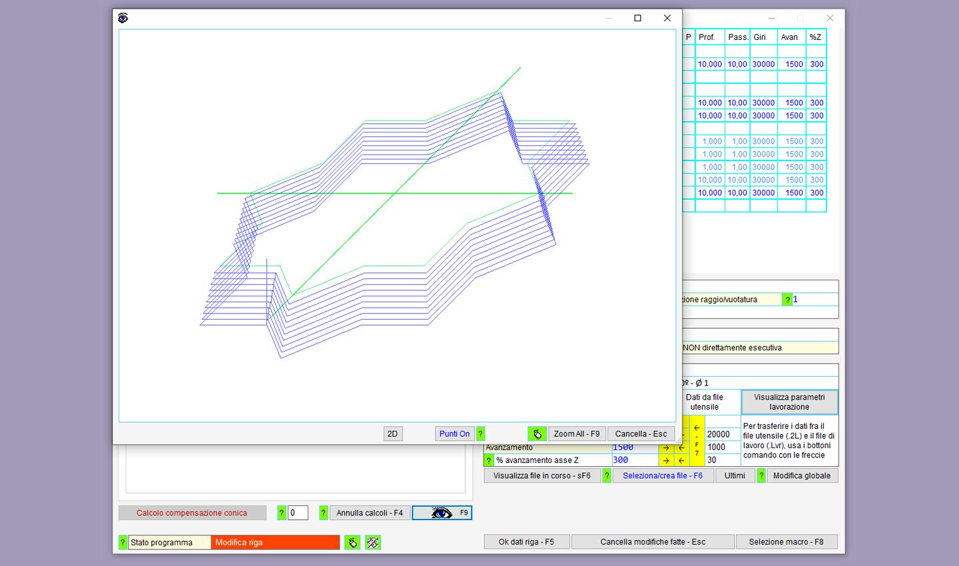Click the %Z column header
The image size is (959, 566).
point(816,37)
